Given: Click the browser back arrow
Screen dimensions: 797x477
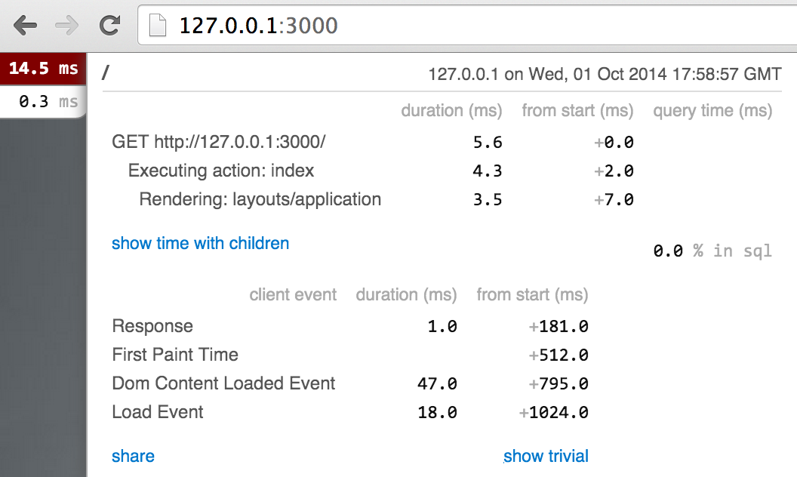Looking at the screenshot, I should [25, 26].
